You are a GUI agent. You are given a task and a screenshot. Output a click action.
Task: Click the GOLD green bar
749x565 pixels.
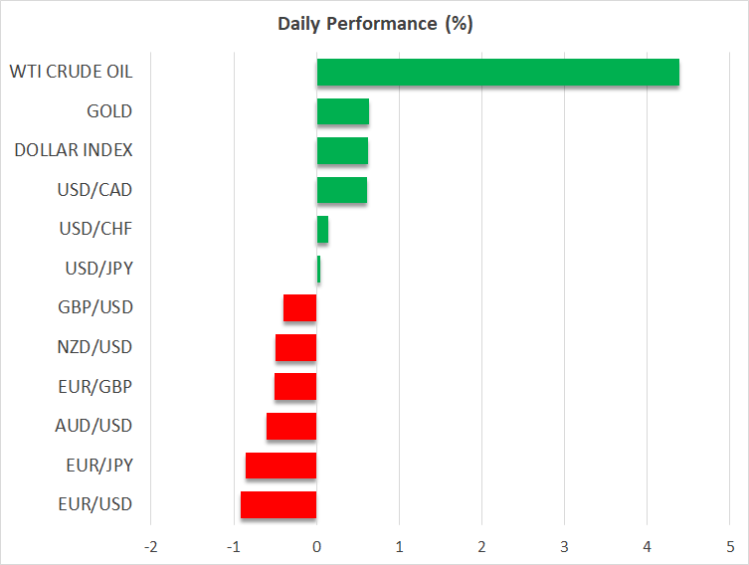(343, 111)
